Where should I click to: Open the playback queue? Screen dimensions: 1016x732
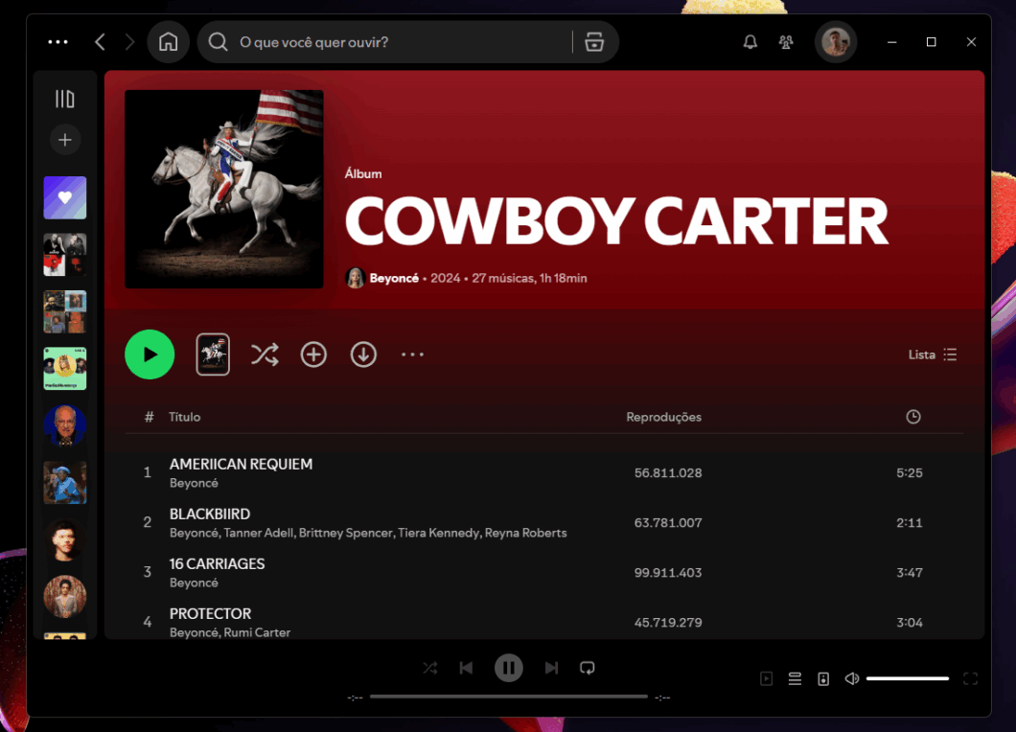(795, 678)
